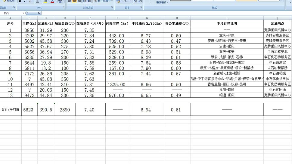
Task: Toggle underline formatting
Action: point(30,1)
